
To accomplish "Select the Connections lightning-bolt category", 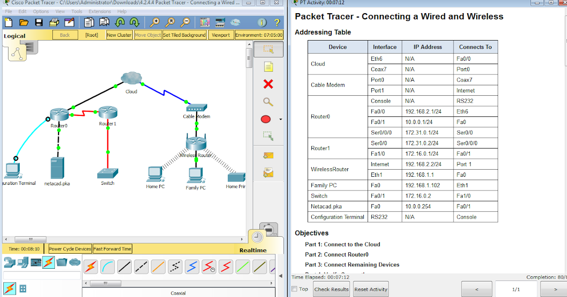I will (x=49, y=262).
